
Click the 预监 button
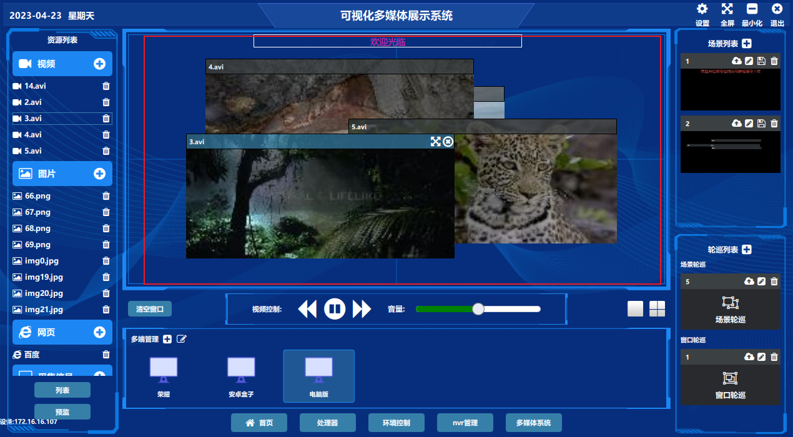coord(62,412)
